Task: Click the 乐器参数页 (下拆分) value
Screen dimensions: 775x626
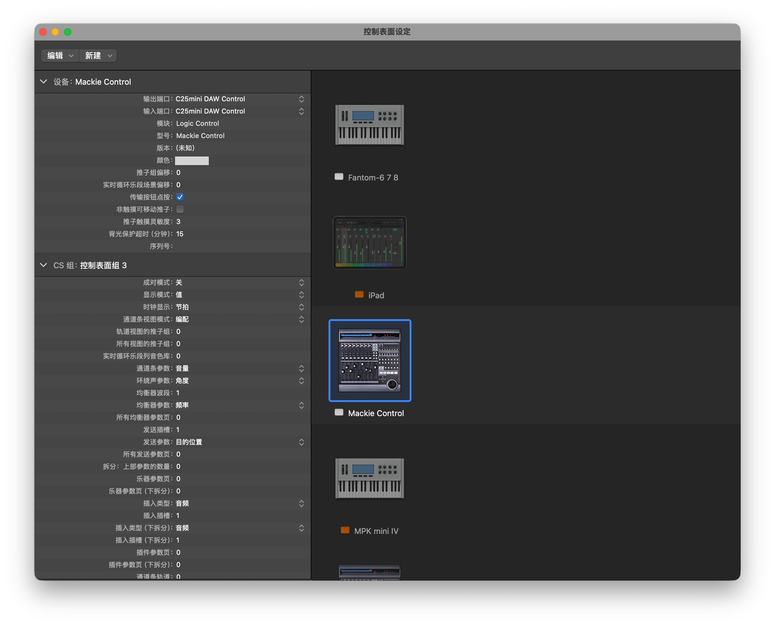Action: tap(178, 491)
